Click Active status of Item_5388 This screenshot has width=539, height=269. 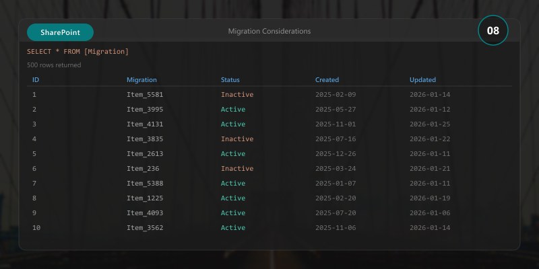click(232, 183)
